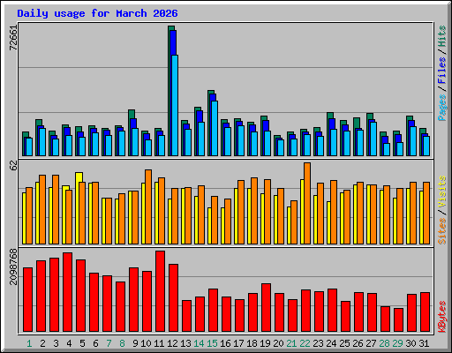This screenshot has height=353, width=452.
Task: Click day label 13 on the x-axis
Action: tap(185, 343)
